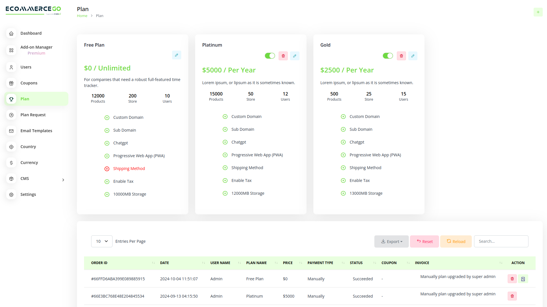
Task: Open the entries per page dropdown
Action: [101, 241]
